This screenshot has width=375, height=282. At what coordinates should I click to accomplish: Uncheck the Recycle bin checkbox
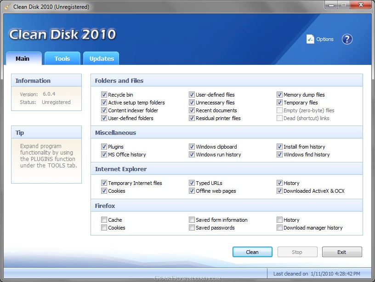tap(104, 95)
